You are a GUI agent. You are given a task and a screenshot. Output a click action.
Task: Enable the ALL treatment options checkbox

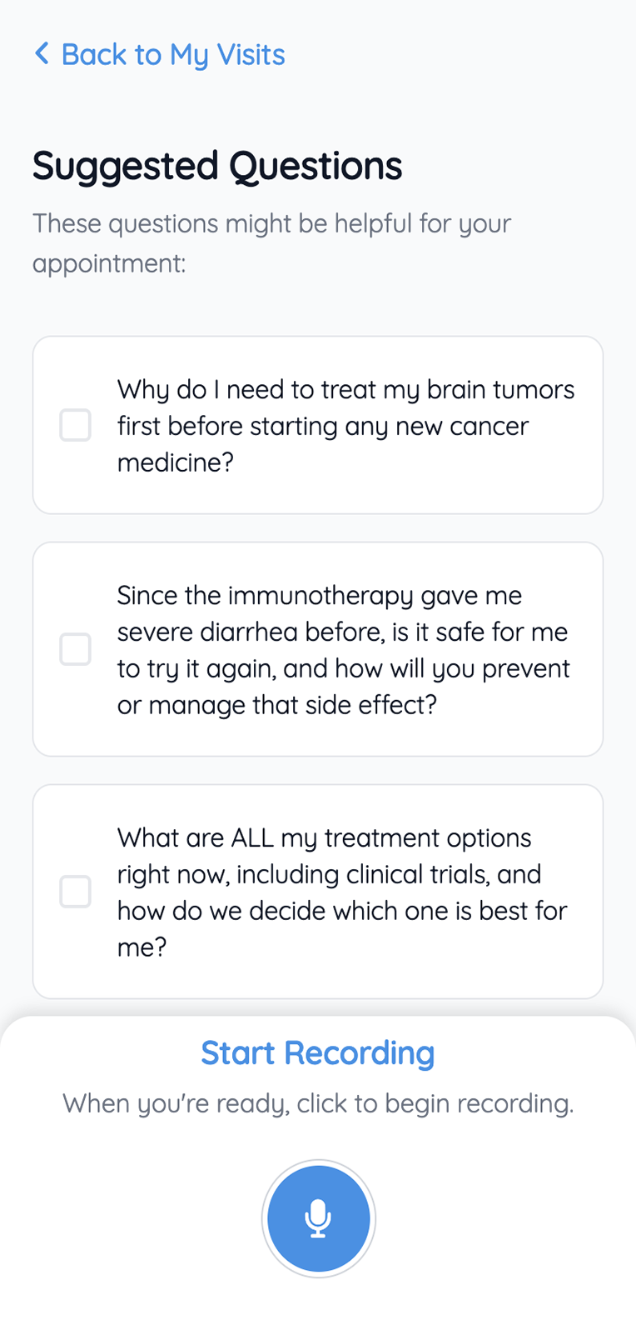pos(75,891)
